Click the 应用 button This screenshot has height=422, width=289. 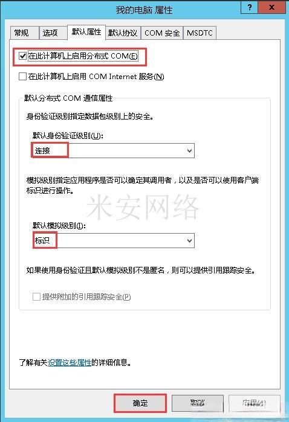coord(254,403)
